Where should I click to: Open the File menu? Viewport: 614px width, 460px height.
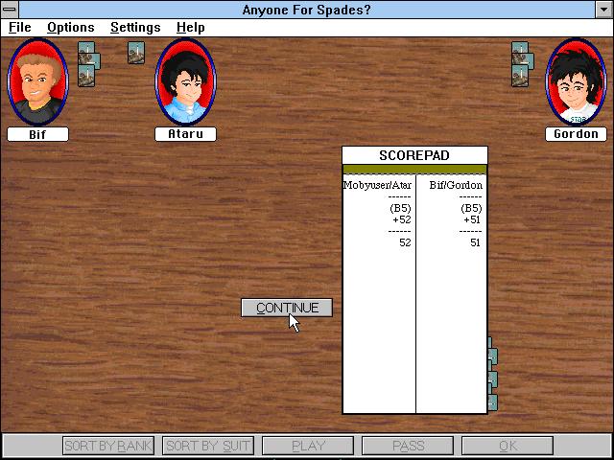tap(19, 28)
